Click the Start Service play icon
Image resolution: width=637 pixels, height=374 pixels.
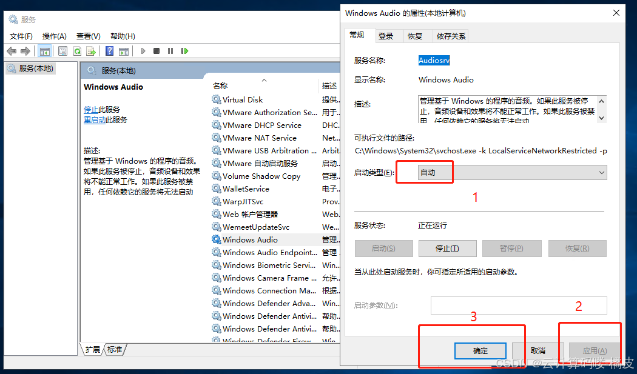click(143, 51)
